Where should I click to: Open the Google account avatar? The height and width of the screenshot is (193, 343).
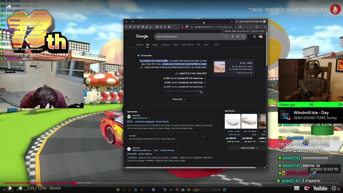click(260, 36)
